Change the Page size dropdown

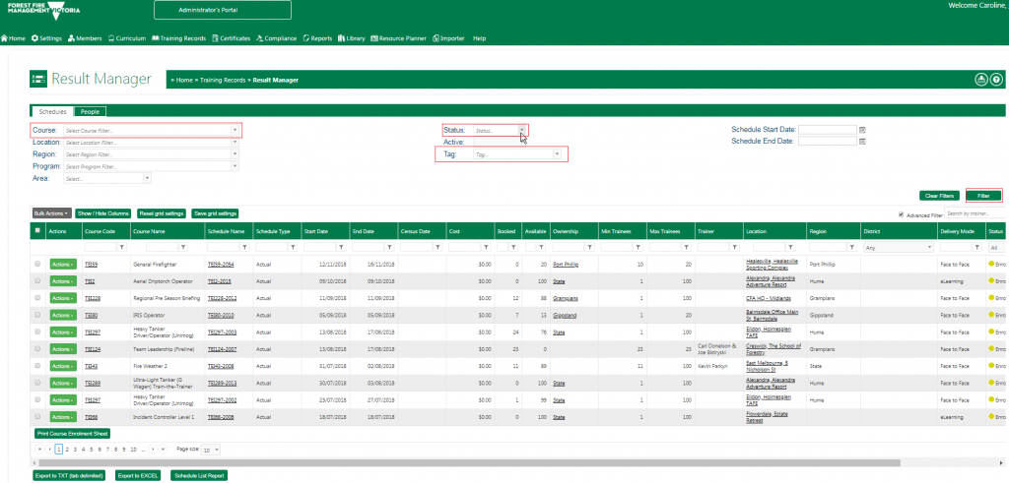(211, 450)
